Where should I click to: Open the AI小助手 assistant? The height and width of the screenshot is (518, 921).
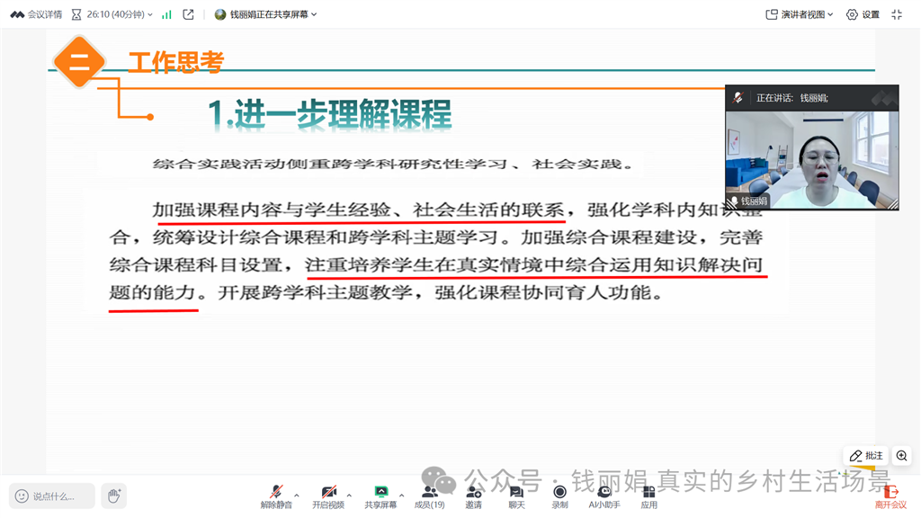[x=604, y=496]
